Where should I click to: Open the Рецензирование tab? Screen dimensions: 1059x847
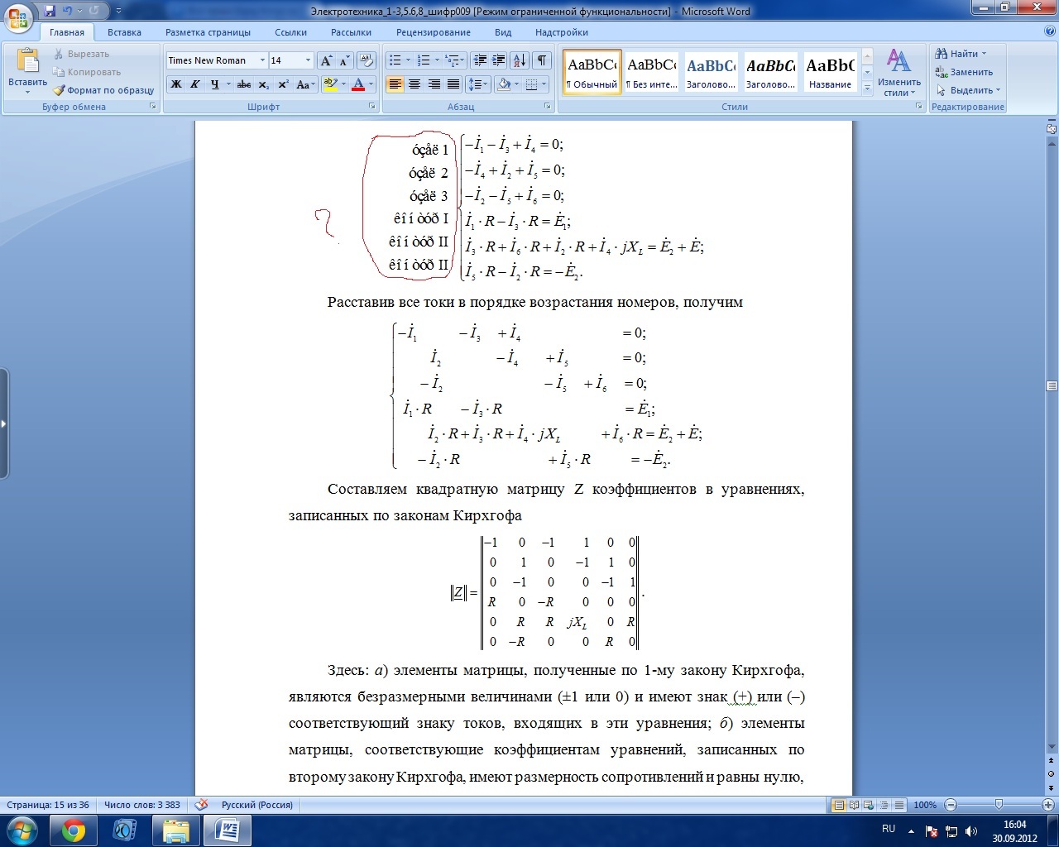pyautogui.click(x=433, y=32)
